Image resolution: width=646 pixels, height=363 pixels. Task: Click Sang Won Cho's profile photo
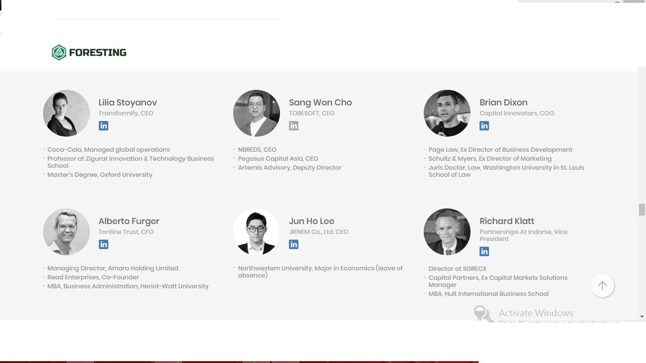(x=257, y=113)
